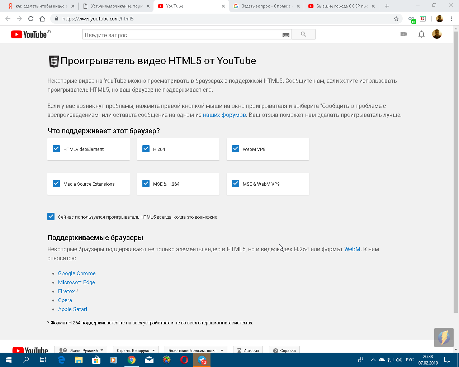Open the Windows Start menu
Screen dimensions: 459x367
9,360
